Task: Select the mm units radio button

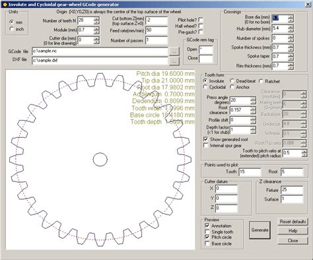Action: coord(12,22)
